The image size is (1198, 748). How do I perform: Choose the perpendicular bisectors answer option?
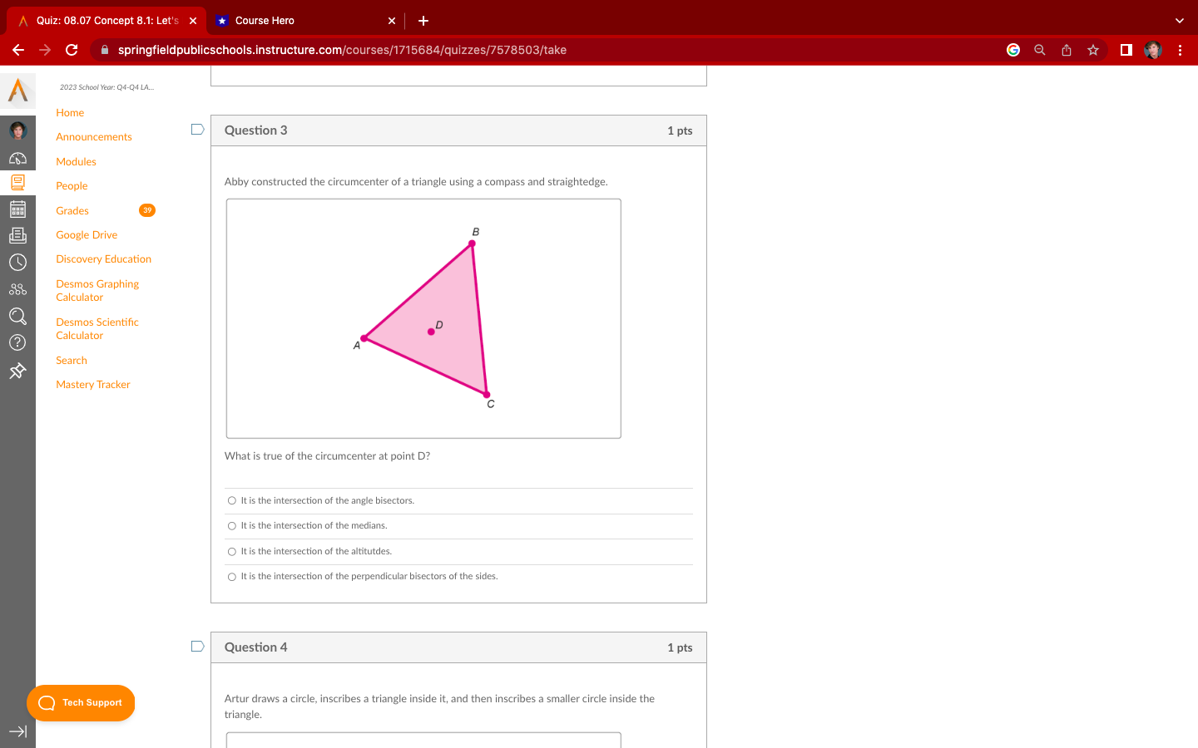click(x=231, y=576)
